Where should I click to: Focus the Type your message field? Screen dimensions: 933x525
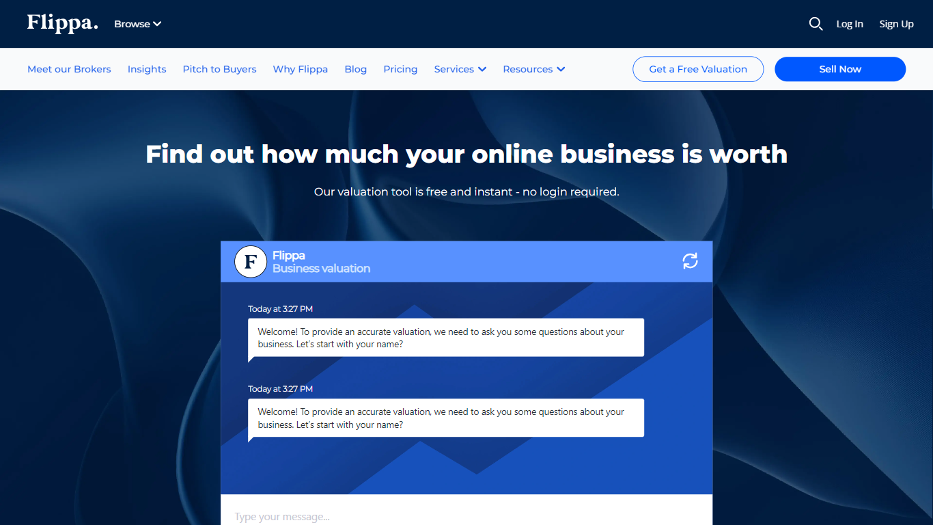coord(466,516)
